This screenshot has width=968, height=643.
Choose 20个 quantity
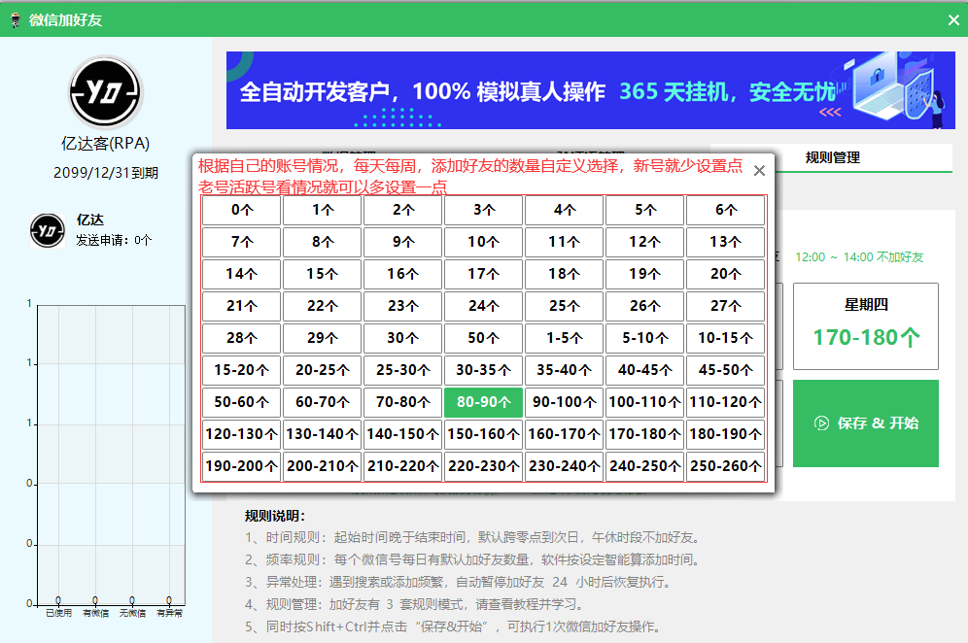click(x=725, y=274)
